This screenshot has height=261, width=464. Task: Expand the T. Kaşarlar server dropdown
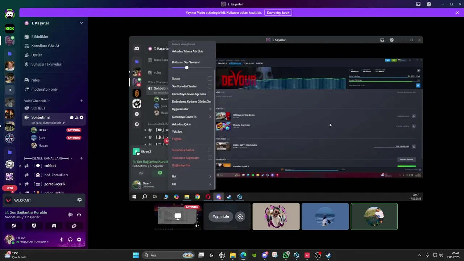81,23
